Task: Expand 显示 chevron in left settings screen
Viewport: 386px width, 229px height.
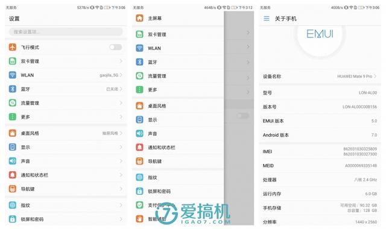Action: [121, 147]
